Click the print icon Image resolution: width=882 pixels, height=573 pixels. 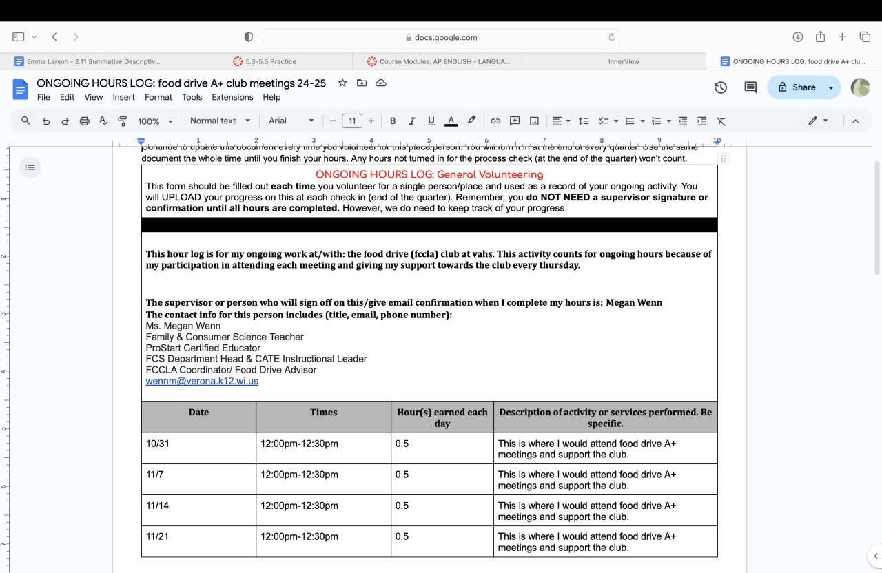(x=84, y=121)
